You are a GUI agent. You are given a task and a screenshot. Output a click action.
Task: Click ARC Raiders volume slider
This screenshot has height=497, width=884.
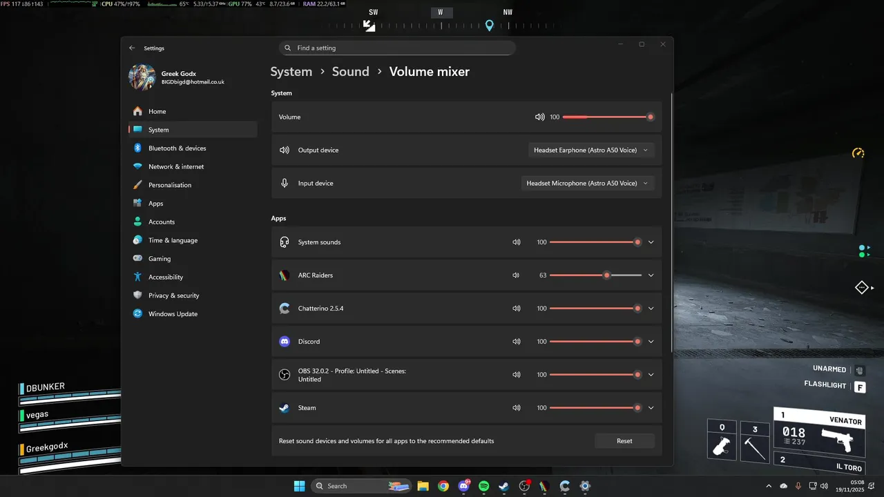pyautogui.click(x=595, y=275)
